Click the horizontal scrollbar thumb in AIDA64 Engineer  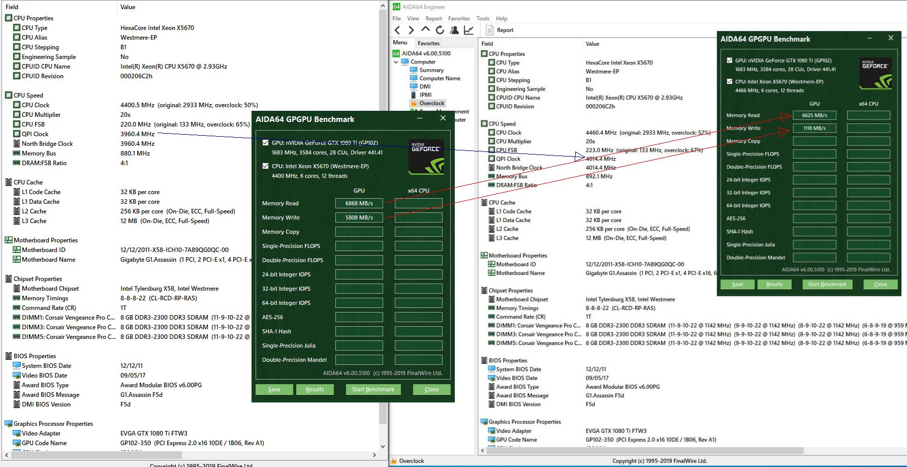coord(645,451)
